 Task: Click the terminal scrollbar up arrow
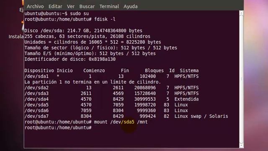241,13
